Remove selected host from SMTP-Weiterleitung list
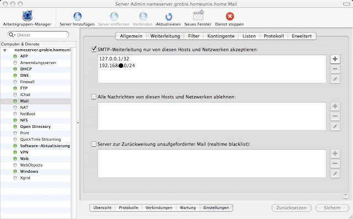This screenshot has width=353, height=219. coord(335,69)
